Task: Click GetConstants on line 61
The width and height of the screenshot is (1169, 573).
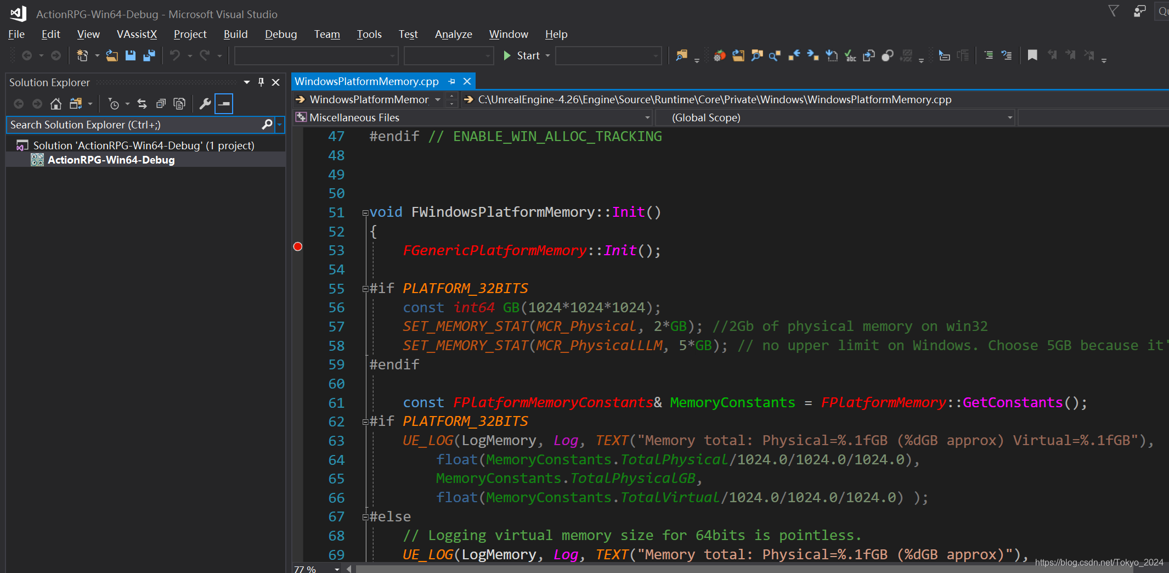Action: [1013, 403]
